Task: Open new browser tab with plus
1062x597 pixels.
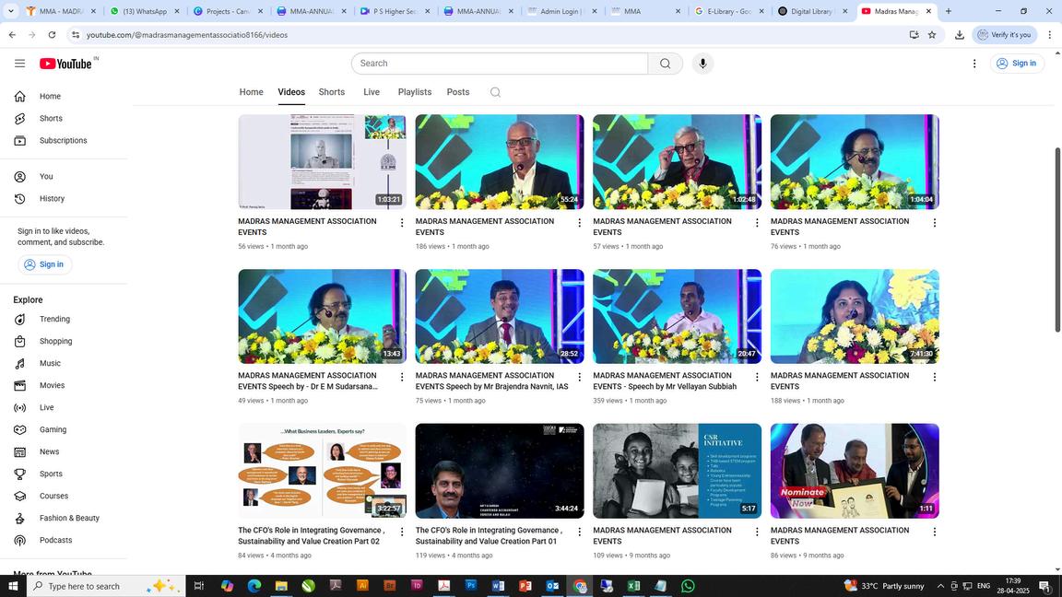Action: coord(949,11)
